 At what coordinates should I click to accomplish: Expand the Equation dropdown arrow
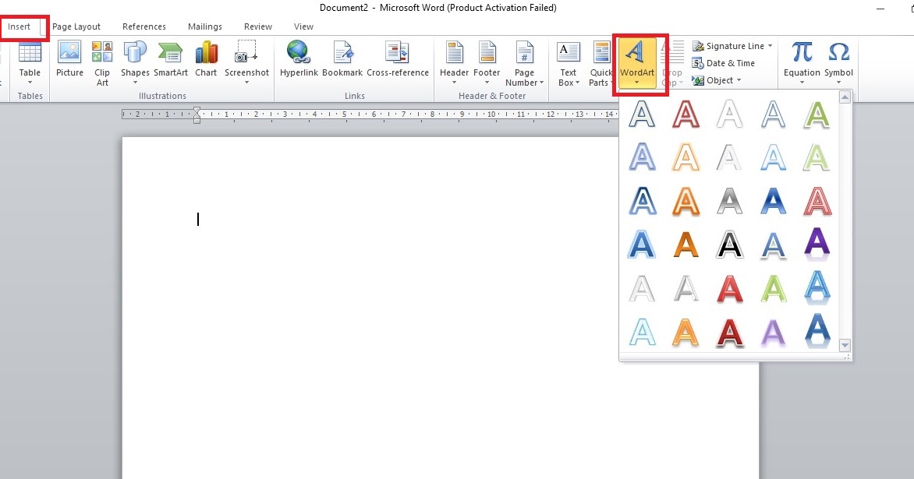(802, 83)
